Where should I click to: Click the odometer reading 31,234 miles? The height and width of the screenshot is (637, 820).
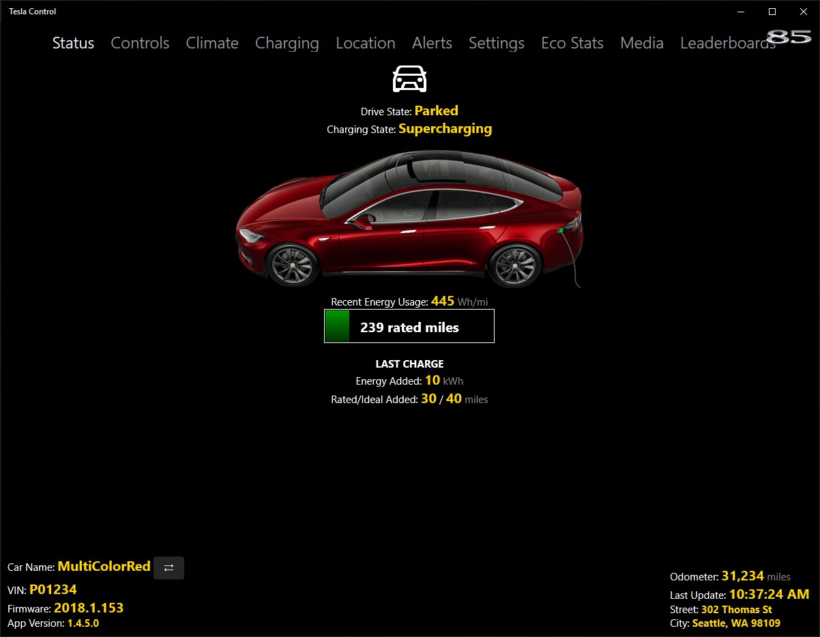(756, 576)
